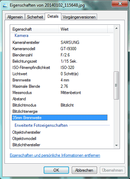
Task: Collapse the Kamera group header
Action: [21, 36]
